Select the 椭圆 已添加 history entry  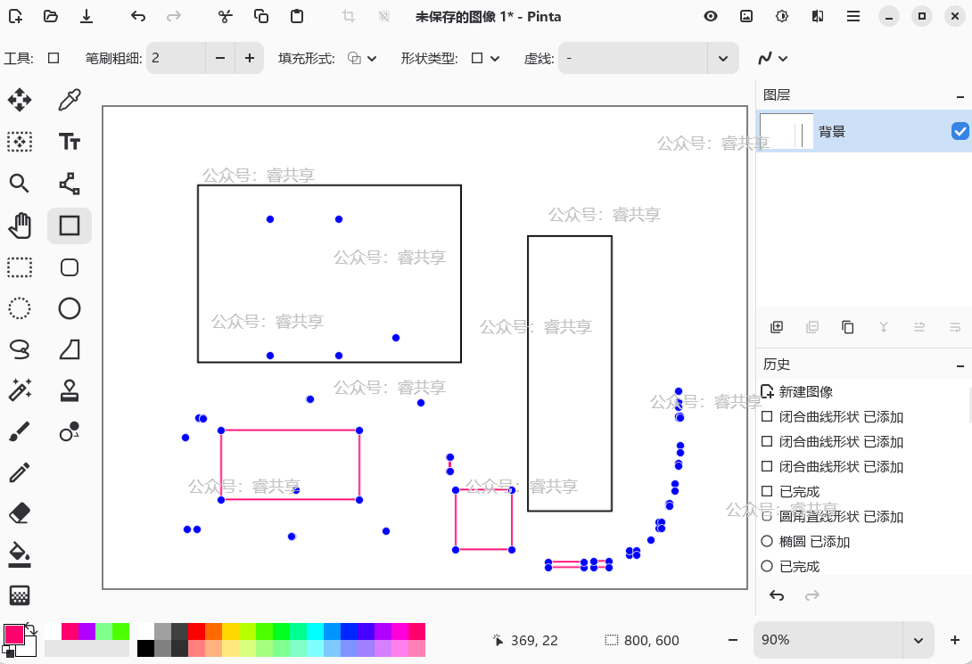(x=814, y=542)
